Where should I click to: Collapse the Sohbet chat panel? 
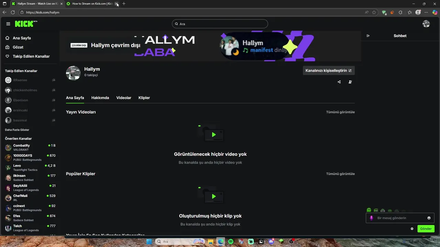coord(368,36)
